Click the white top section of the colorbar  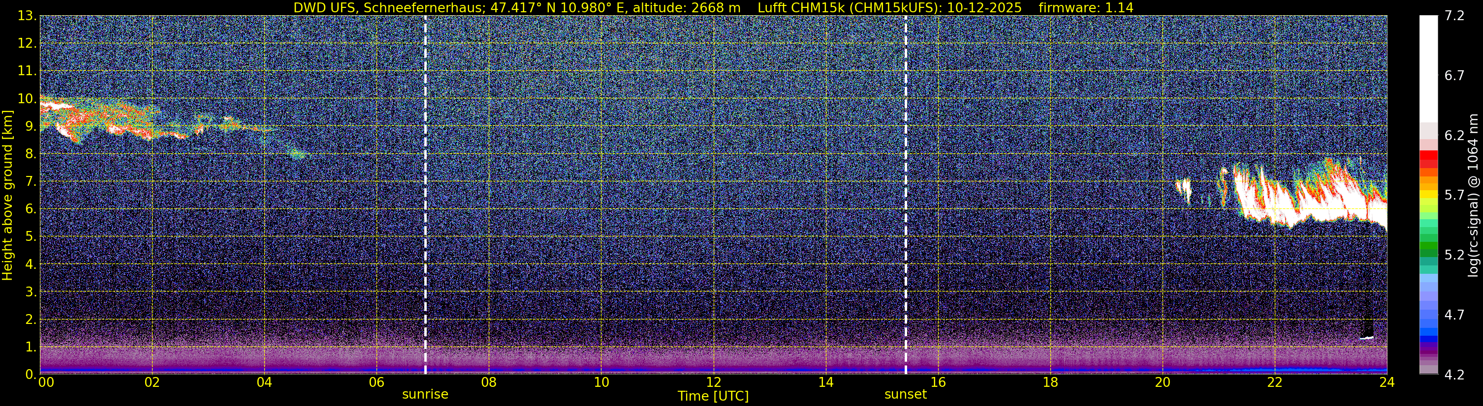coord(1428,69)
